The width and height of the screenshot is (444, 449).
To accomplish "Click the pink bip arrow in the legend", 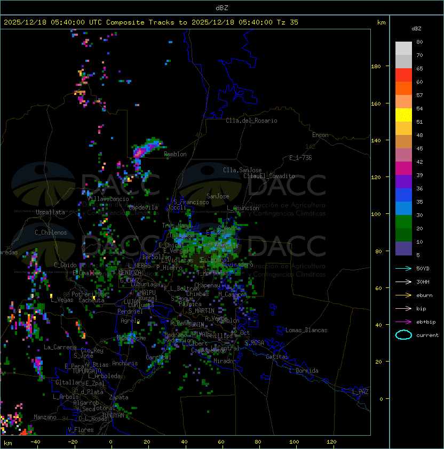I will 403,309.
